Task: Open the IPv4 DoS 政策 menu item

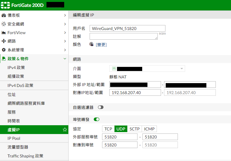Action: (x=34, y=85)
